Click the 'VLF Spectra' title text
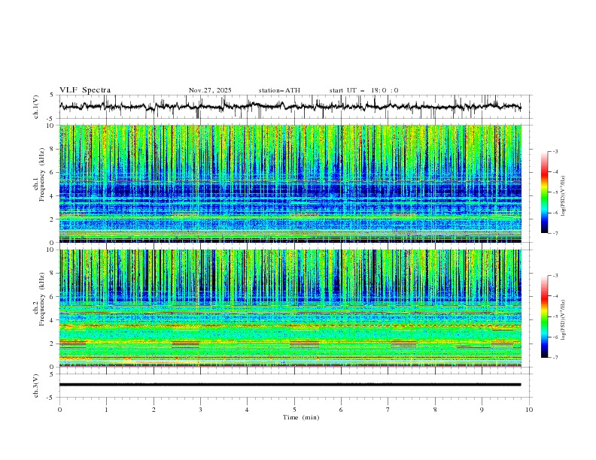Image resolution: width=596 pixels, height=460 pixels. [85, 90]
